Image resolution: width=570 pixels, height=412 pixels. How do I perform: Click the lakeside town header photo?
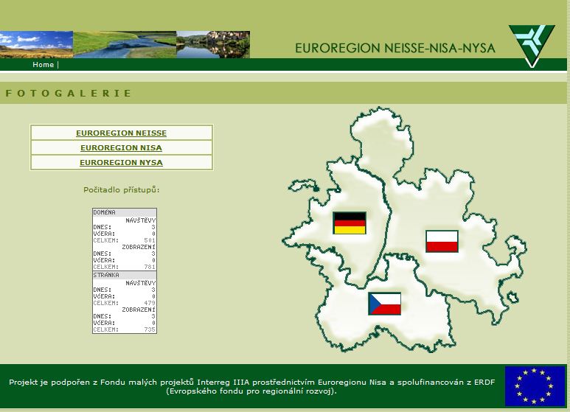click(213, 44)
